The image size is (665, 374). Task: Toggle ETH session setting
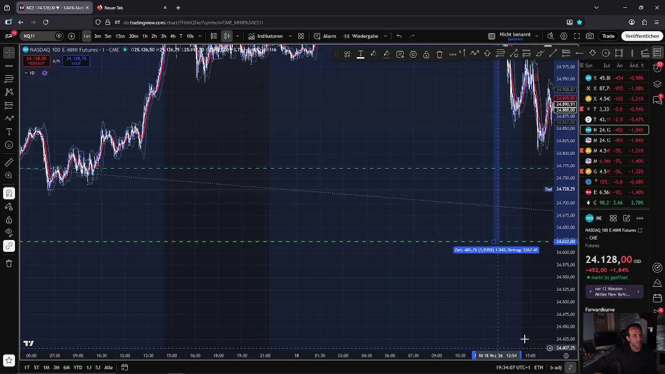[x=539, y=367]
